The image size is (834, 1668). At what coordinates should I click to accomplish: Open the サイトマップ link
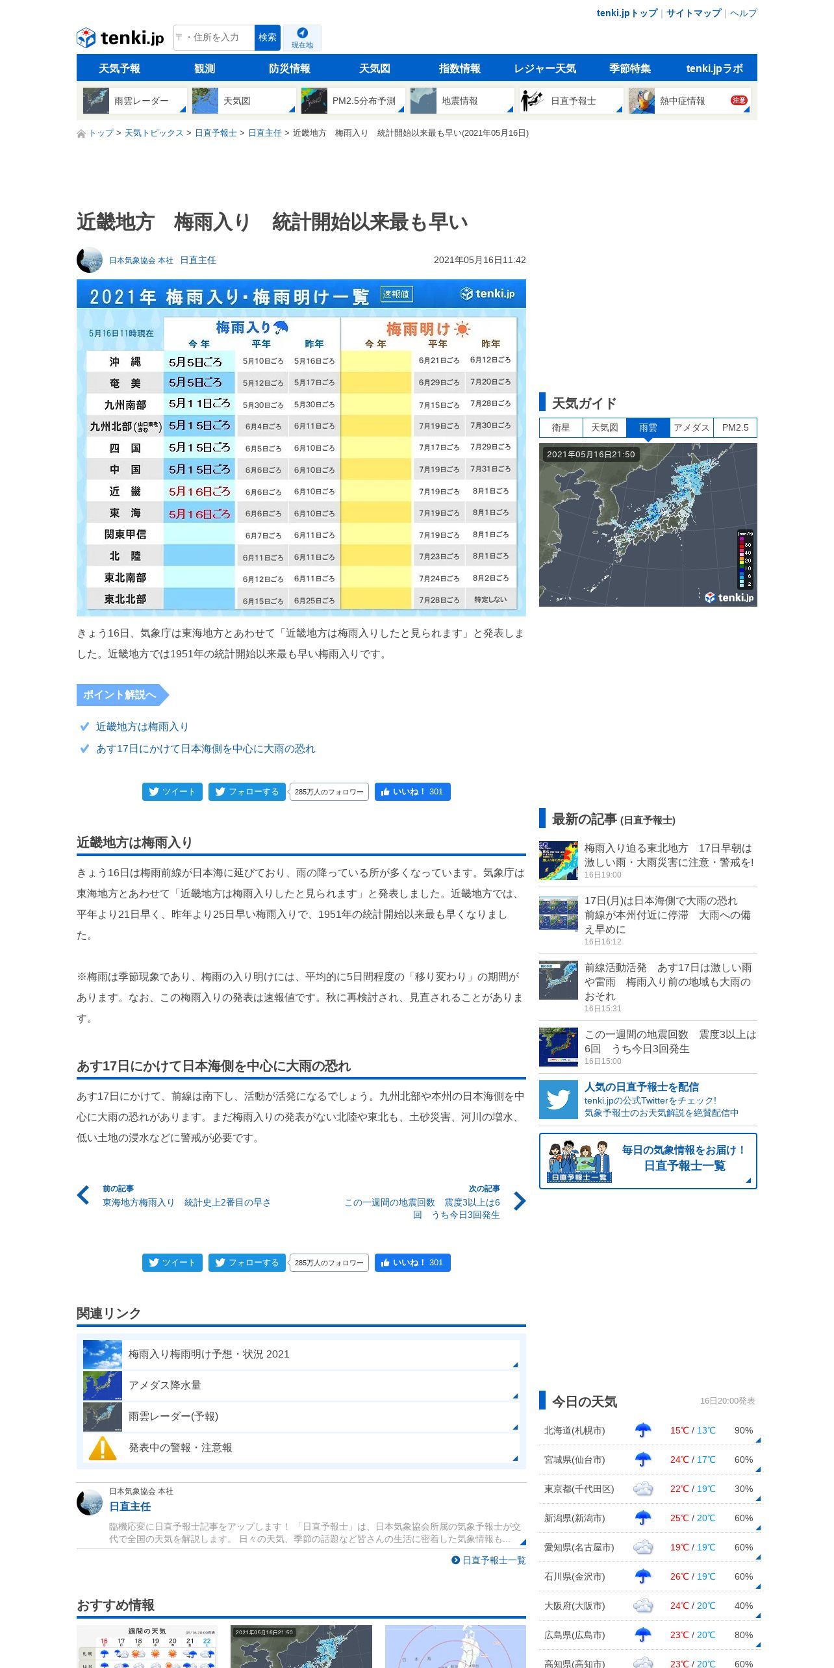(x=694, y=13)
